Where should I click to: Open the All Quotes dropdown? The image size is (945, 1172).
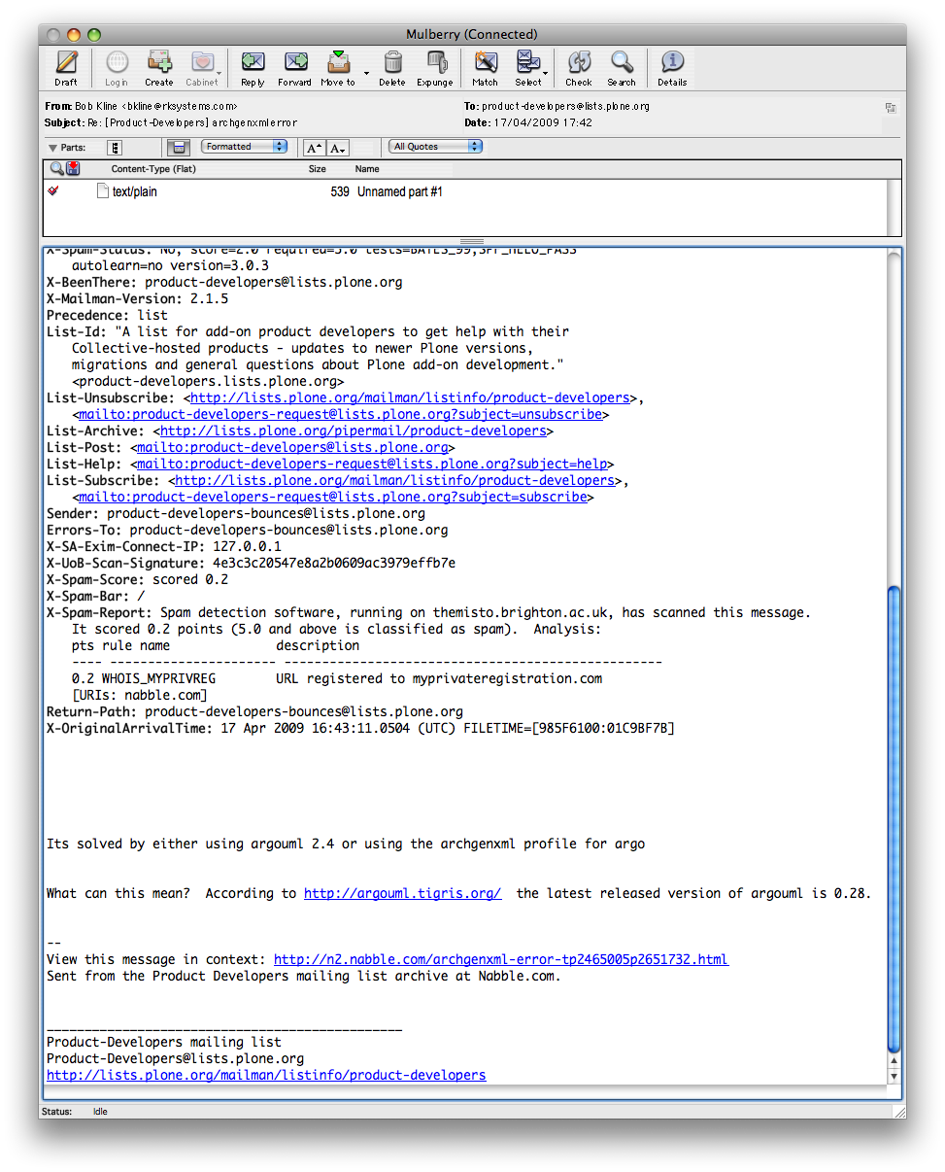435,147
